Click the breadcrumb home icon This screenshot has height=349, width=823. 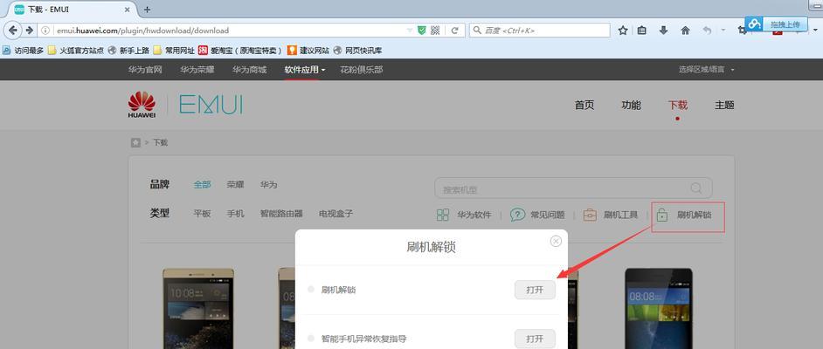click(x=135, y=142)
